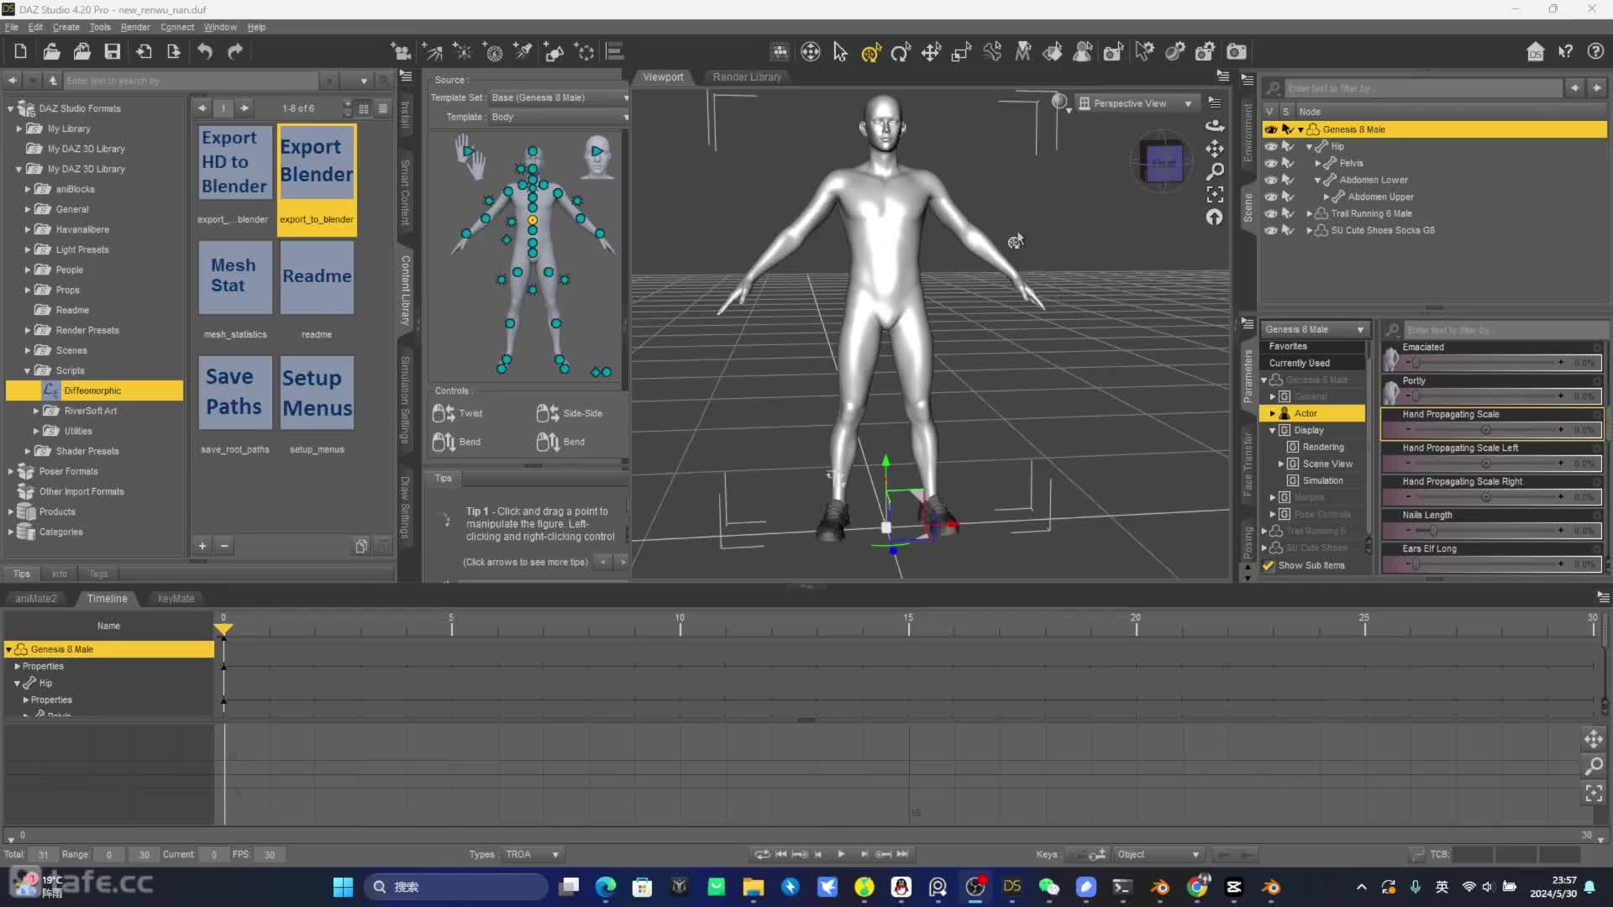Image resolution: width=1613 pixels, height=907 pixels.
Task: Open the Render menu
Action: click(x=135, y=27)
